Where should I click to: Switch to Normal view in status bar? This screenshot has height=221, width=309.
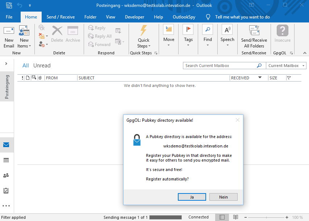(x=222, y=217)
